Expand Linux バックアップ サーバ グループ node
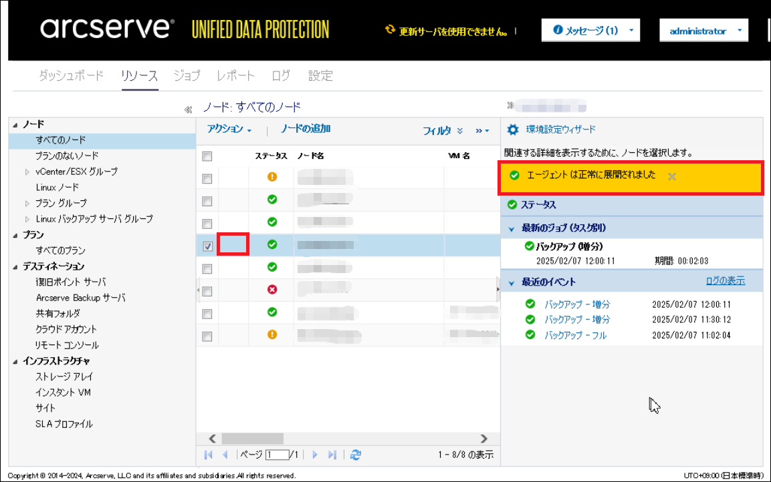Screen dimensions: 771x482 [x=27, y=220]
